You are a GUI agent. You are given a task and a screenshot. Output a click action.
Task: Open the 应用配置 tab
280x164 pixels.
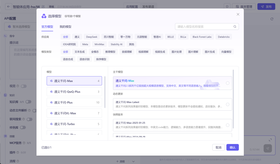click(x=132, y=6)
